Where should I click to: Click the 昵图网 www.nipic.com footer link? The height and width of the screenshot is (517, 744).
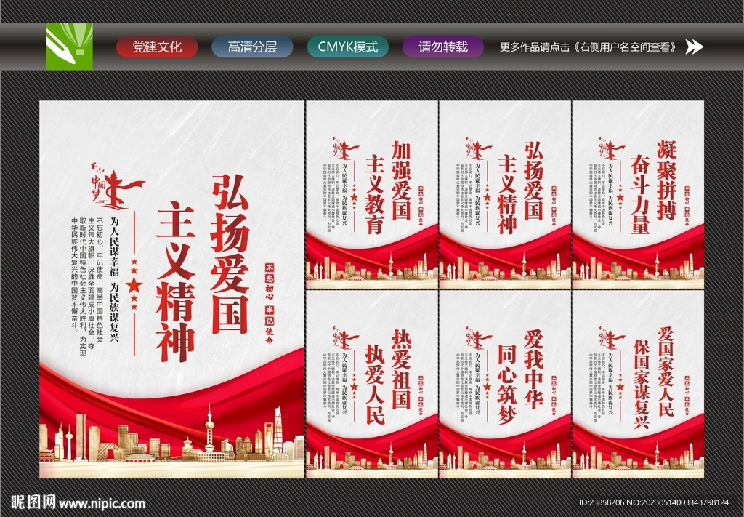click(78, 502)
